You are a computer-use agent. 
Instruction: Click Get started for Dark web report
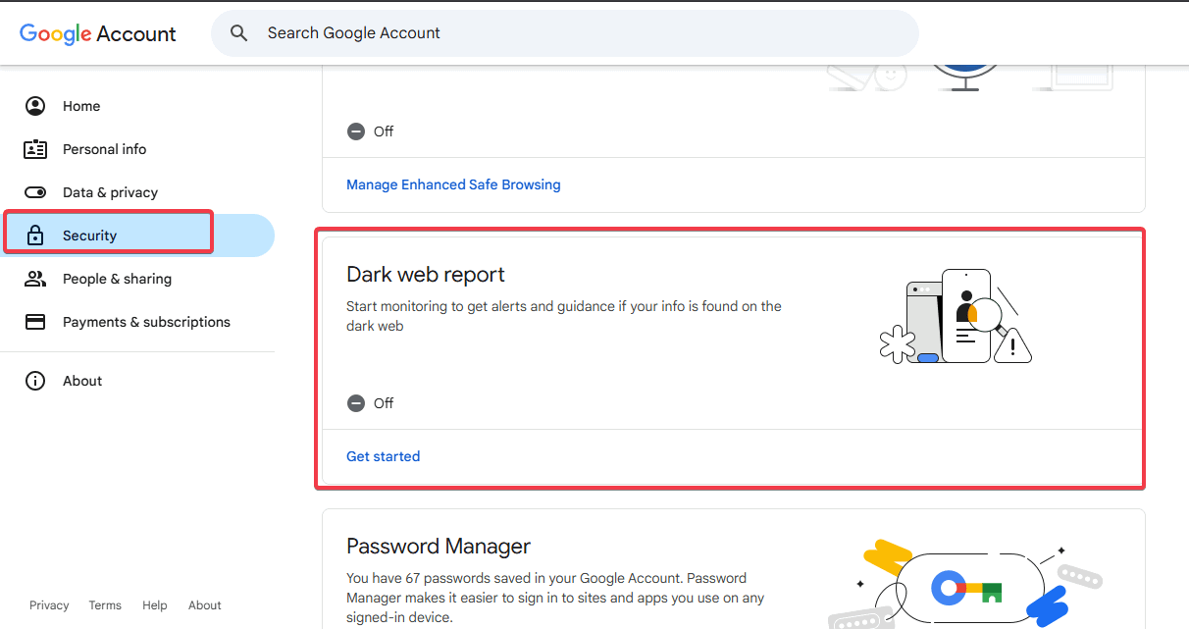coord(383,456)
